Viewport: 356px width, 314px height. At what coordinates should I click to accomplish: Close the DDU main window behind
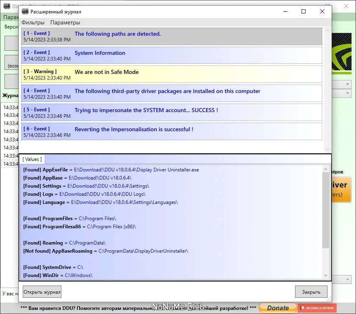coord(346,6)
